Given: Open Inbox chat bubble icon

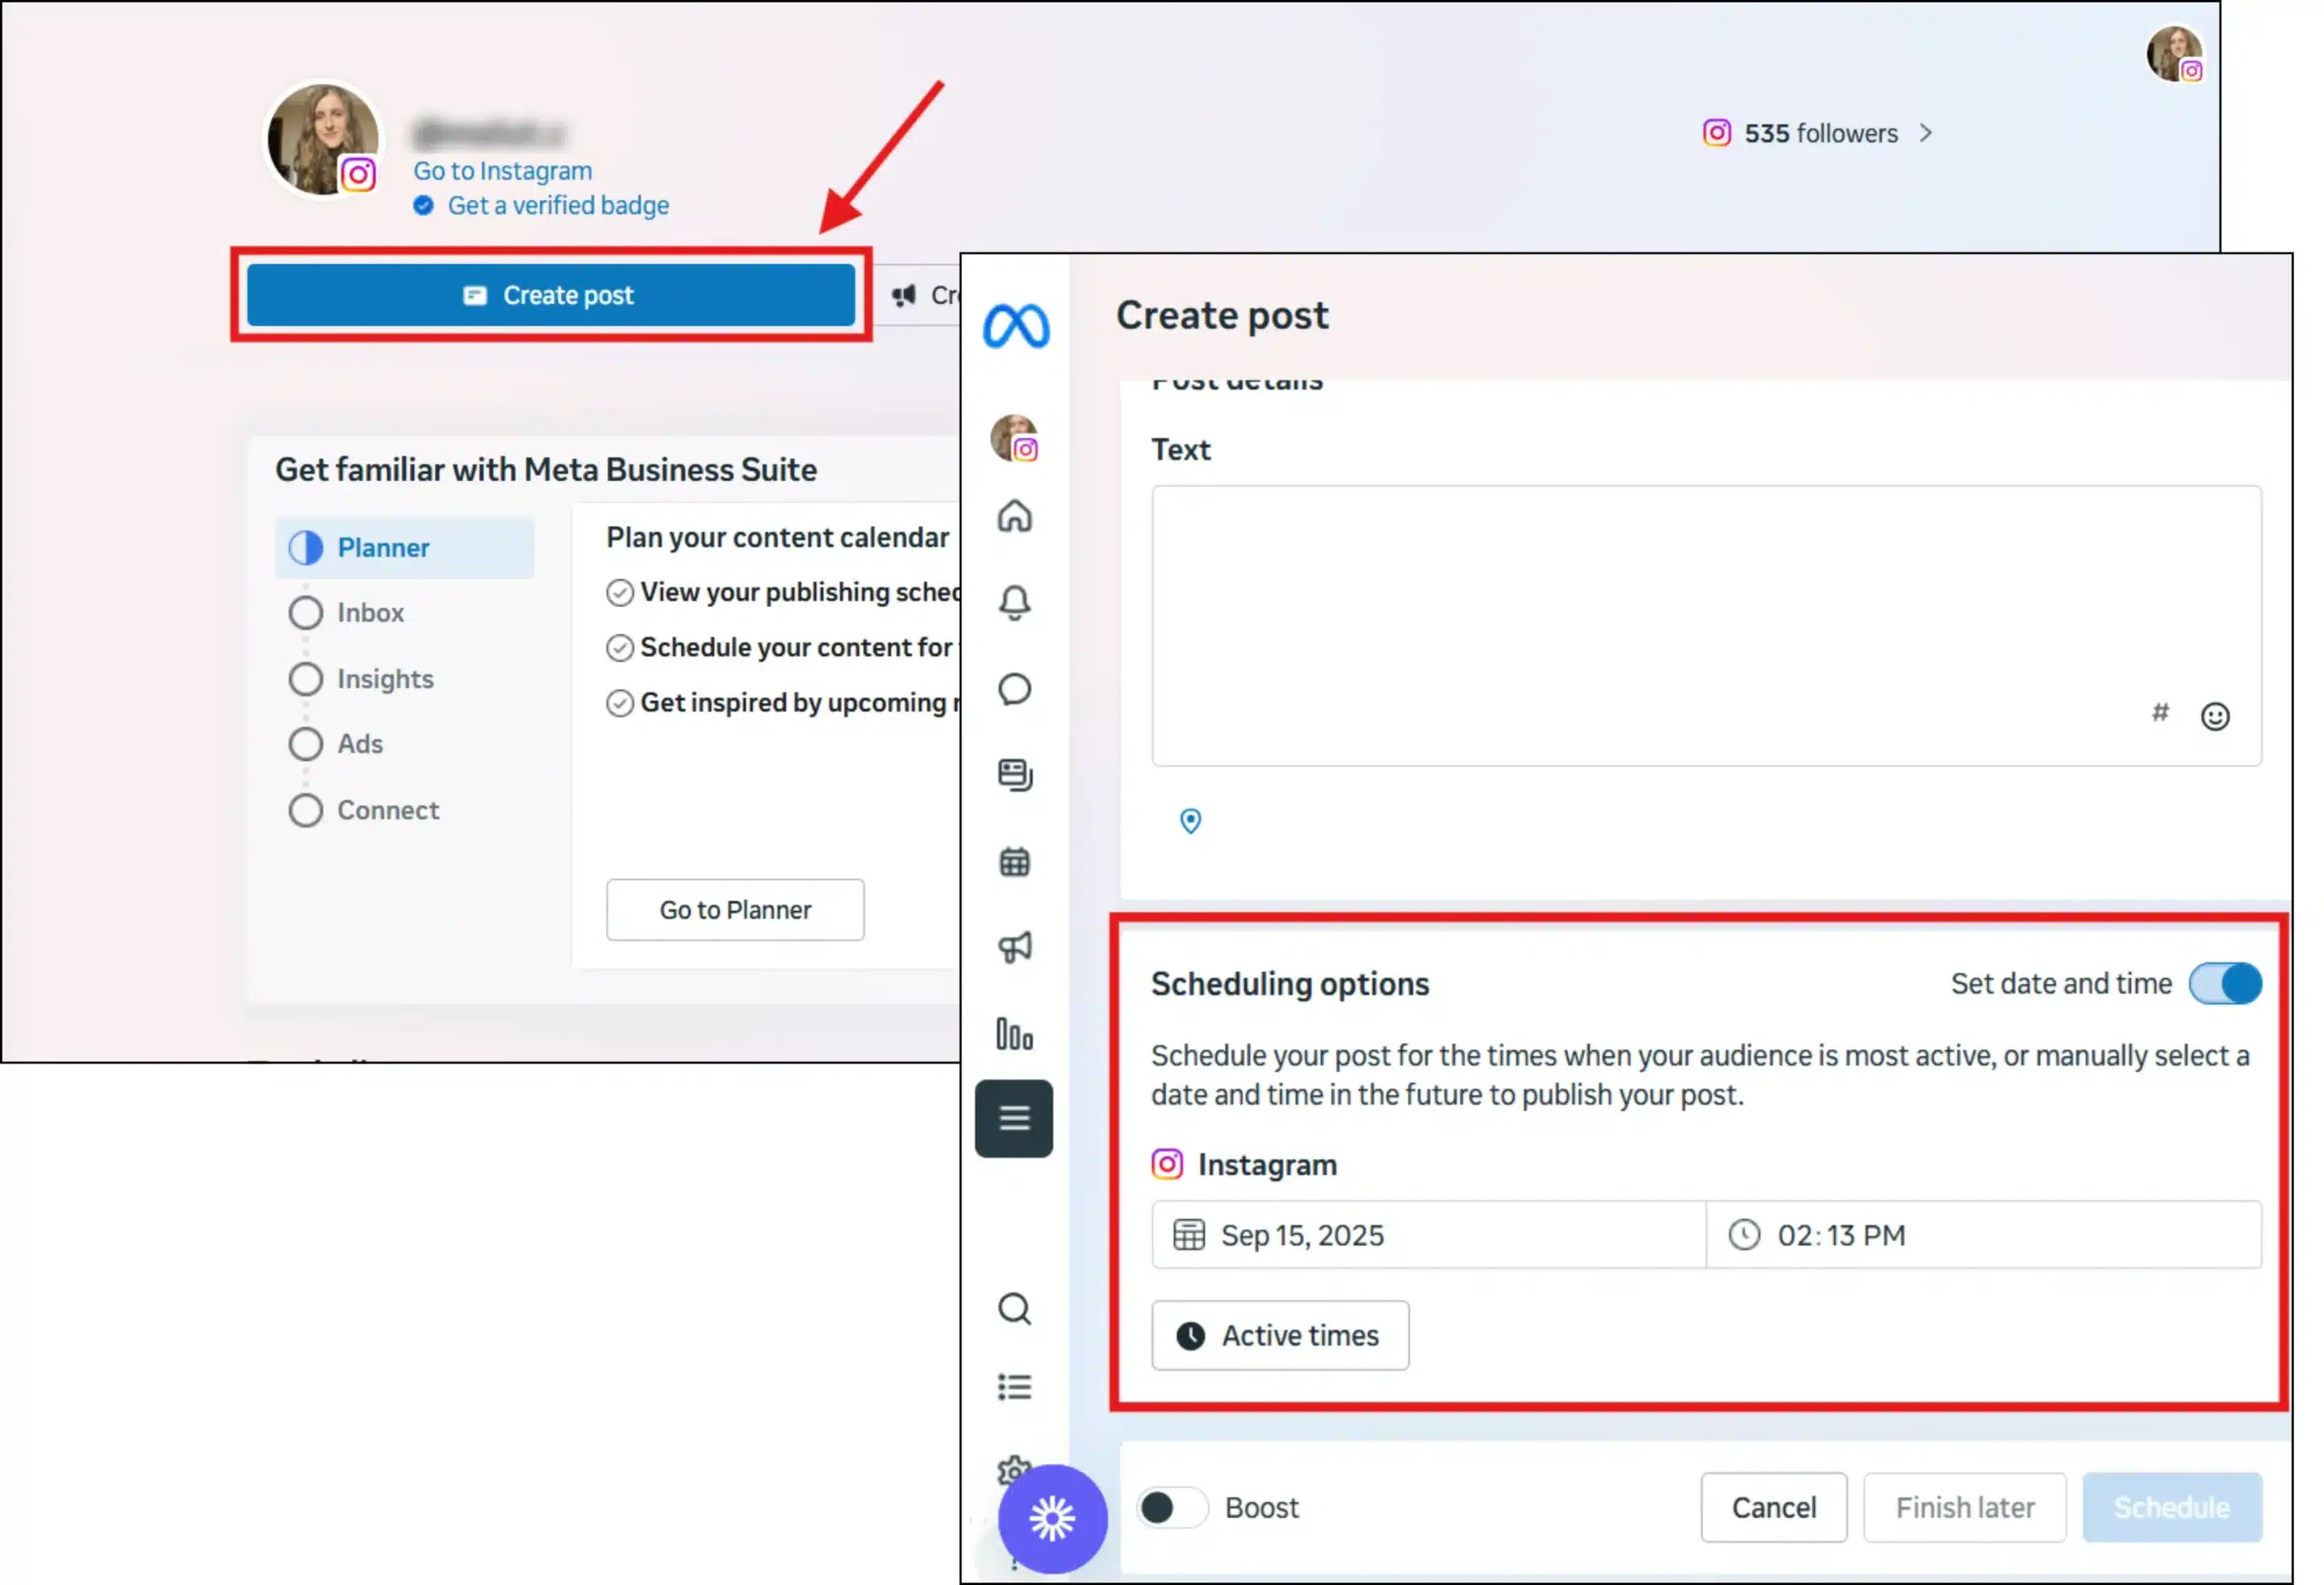Looking at the screenshot, I should click(1014, 689).
